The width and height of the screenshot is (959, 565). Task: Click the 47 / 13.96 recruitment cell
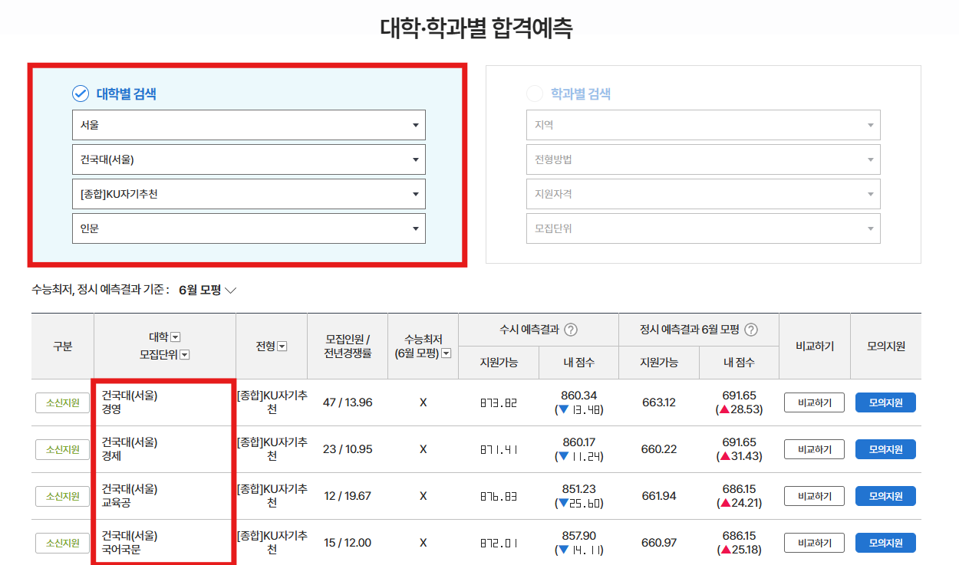click(348, 402)
